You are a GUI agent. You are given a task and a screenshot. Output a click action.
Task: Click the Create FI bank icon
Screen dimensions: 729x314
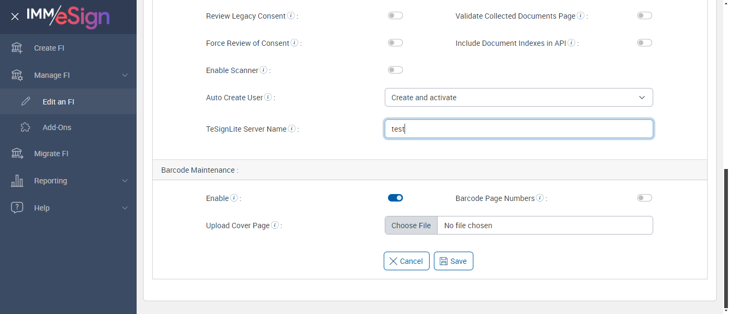coord(17,48)
